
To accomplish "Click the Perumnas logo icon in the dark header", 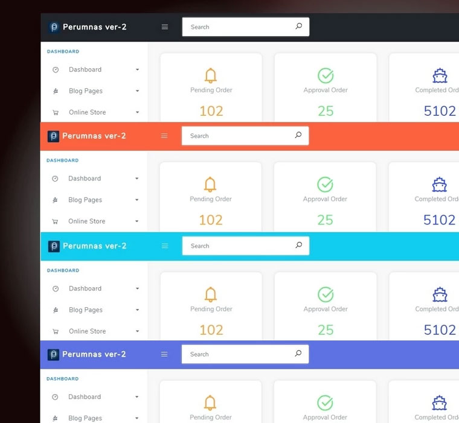I will pos(54,27).
